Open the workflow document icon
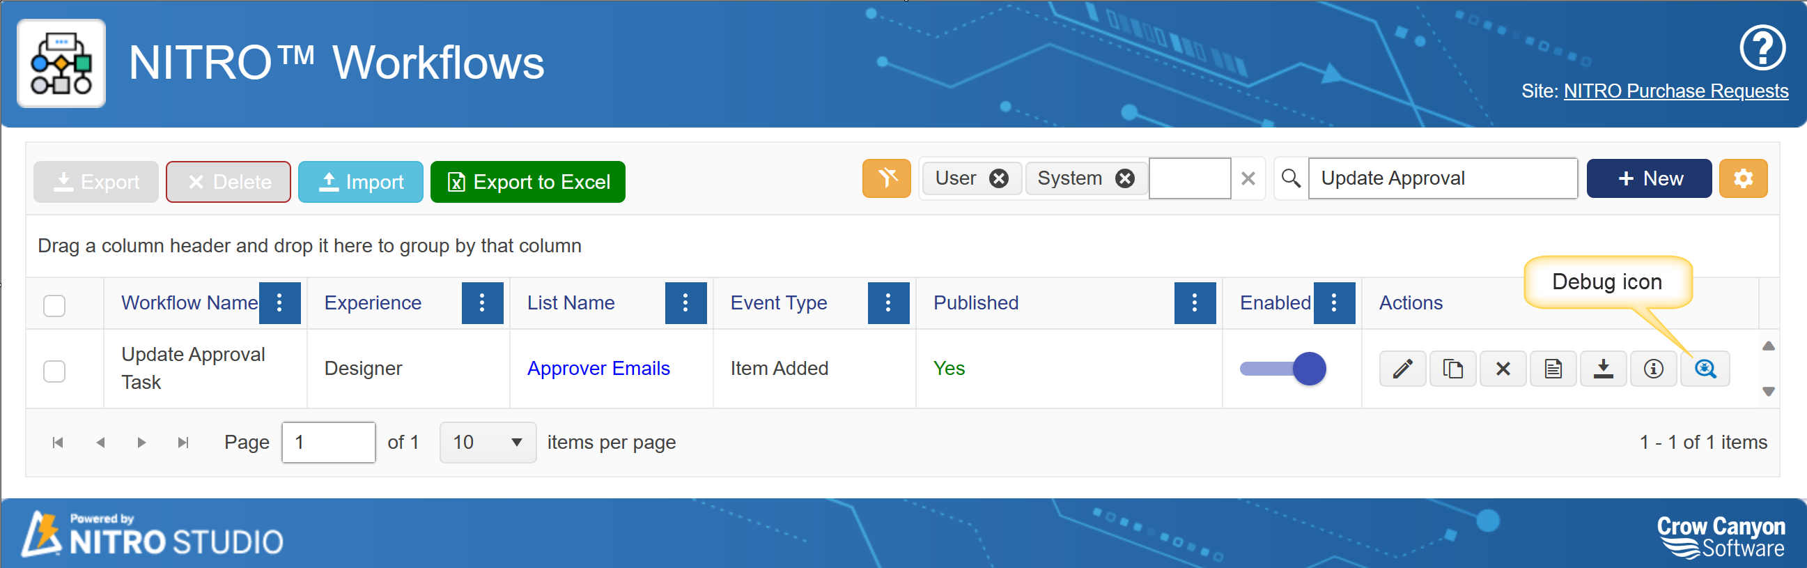Viewport: 1807px width, 568px height. (x=1553, y=369)
